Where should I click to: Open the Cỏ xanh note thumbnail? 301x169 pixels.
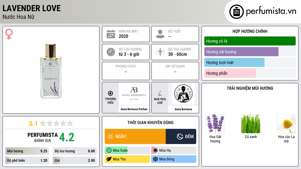click(x=251, y=124)
